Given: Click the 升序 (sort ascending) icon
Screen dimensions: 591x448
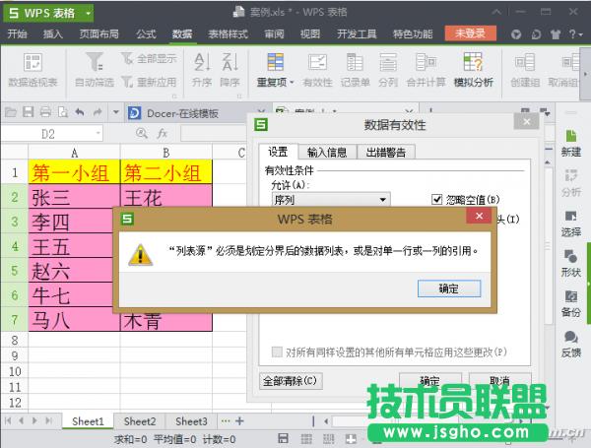Looking at the screenshot, I should 202,68.
